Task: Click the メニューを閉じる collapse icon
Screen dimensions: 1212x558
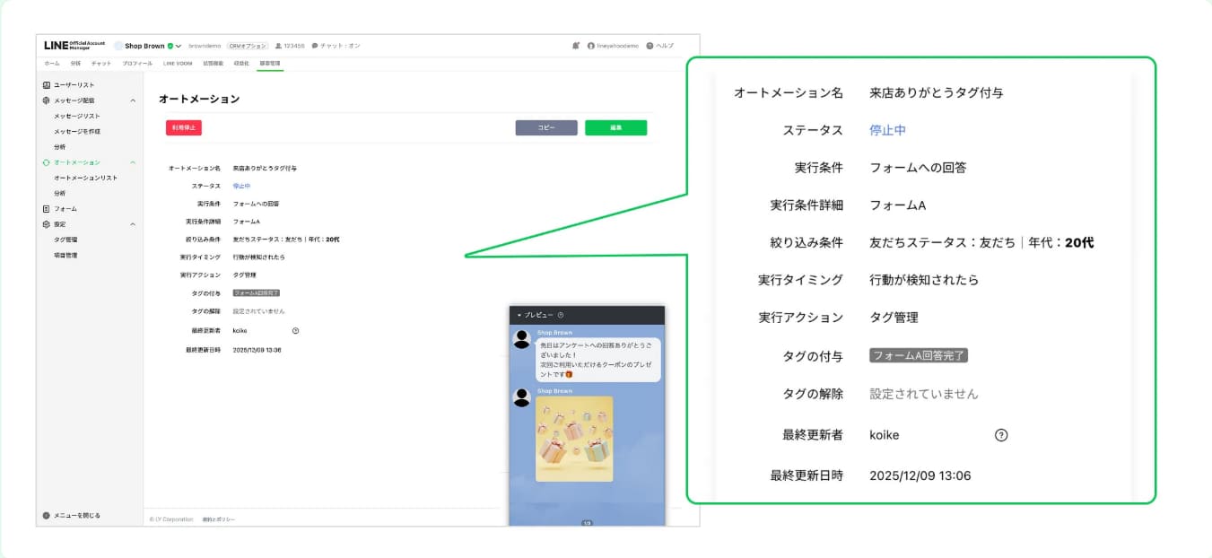Action: 47,516
